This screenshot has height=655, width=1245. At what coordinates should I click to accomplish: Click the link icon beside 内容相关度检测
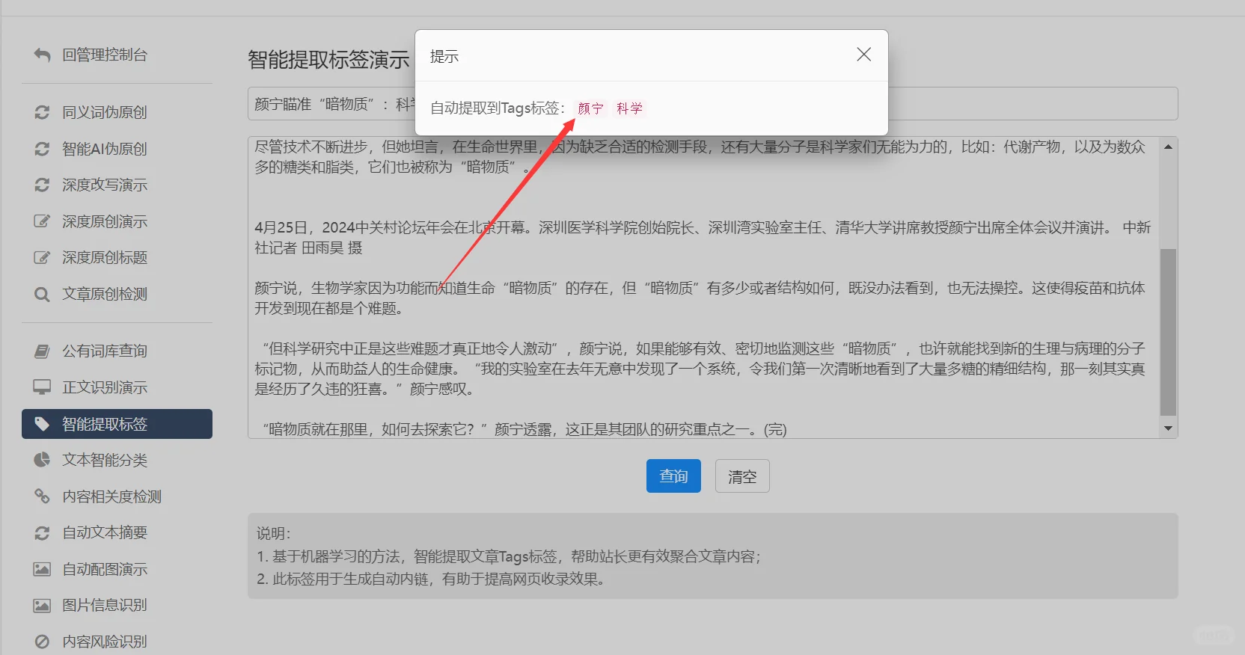[x=42, y=496]
